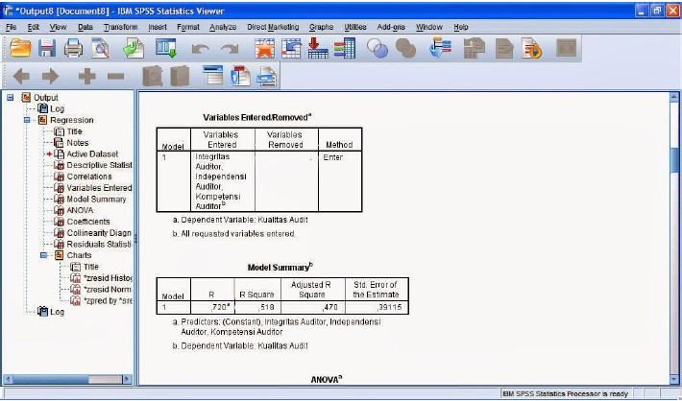Click the Open folder toolbar icon

(x=20, y=48)
